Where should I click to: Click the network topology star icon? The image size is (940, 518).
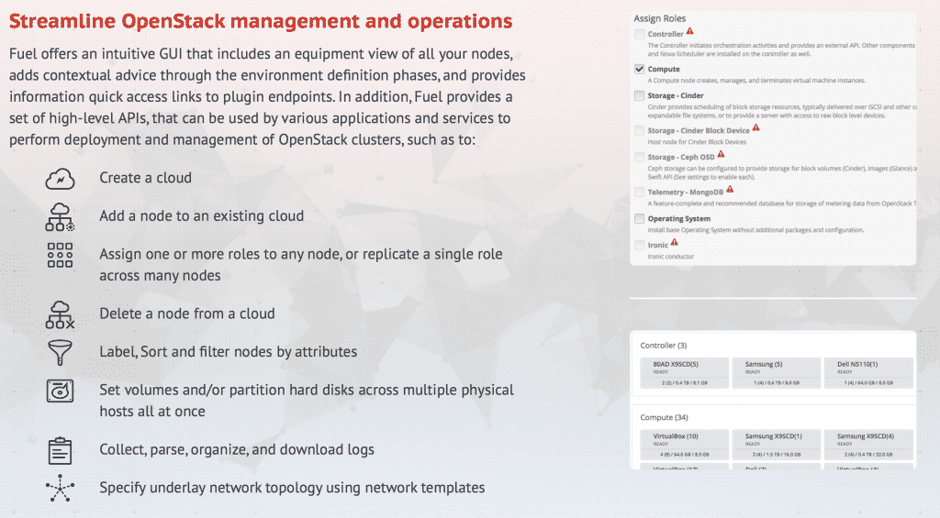[x=60, y=488]
